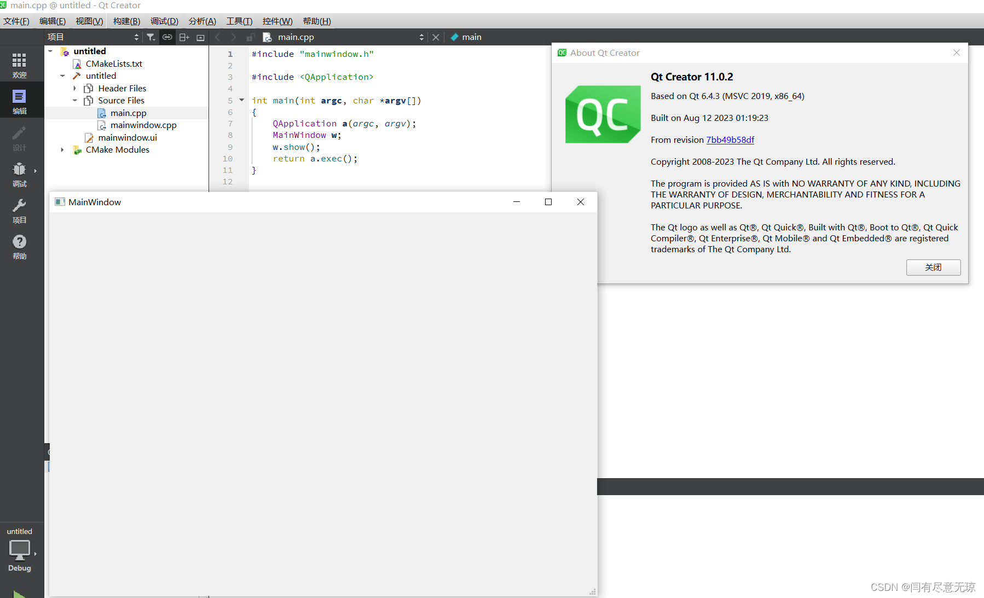Go forward in editor history arrow
This screenshot has width=984, height=598.
point(234,37)
